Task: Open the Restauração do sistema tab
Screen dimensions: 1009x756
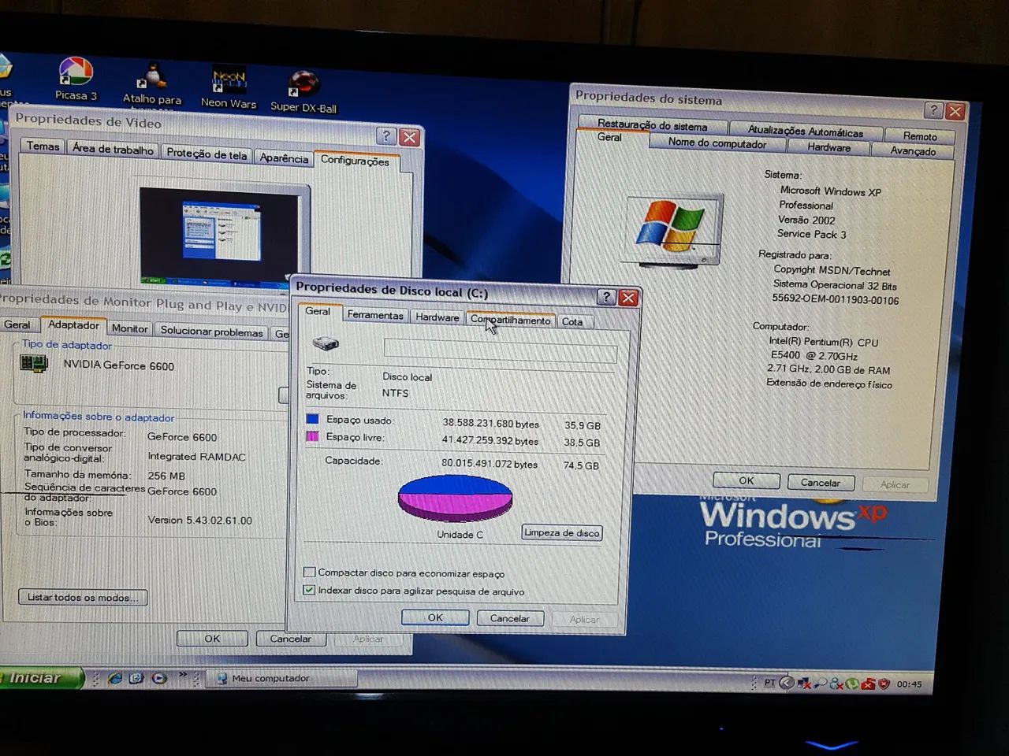Action: (652, 125)
